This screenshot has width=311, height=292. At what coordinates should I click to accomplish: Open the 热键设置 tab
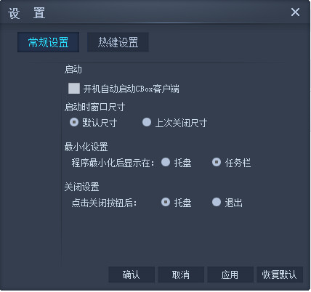(118, 42)
